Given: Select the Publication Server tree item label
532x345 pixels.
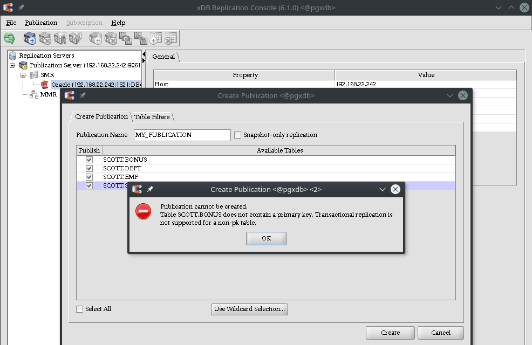Looking at the screenshot, I should pyautogui.click(x=85, y=65).
